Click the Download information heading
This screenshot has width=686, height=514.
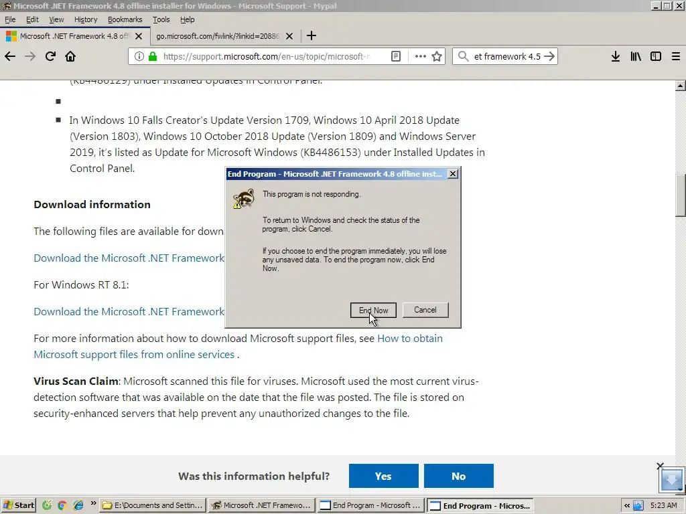(92, 205)
